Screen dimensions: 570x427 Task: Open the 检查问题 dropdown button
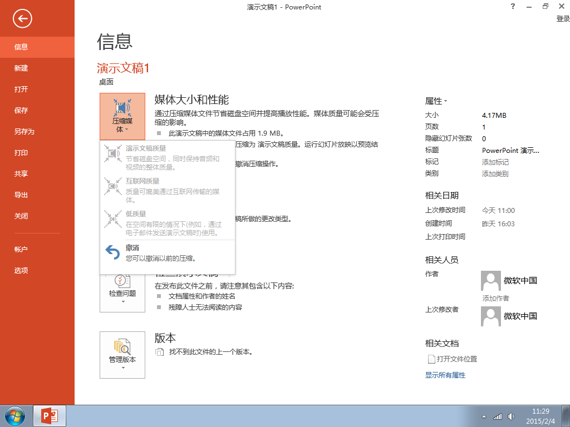pos(122,292)
